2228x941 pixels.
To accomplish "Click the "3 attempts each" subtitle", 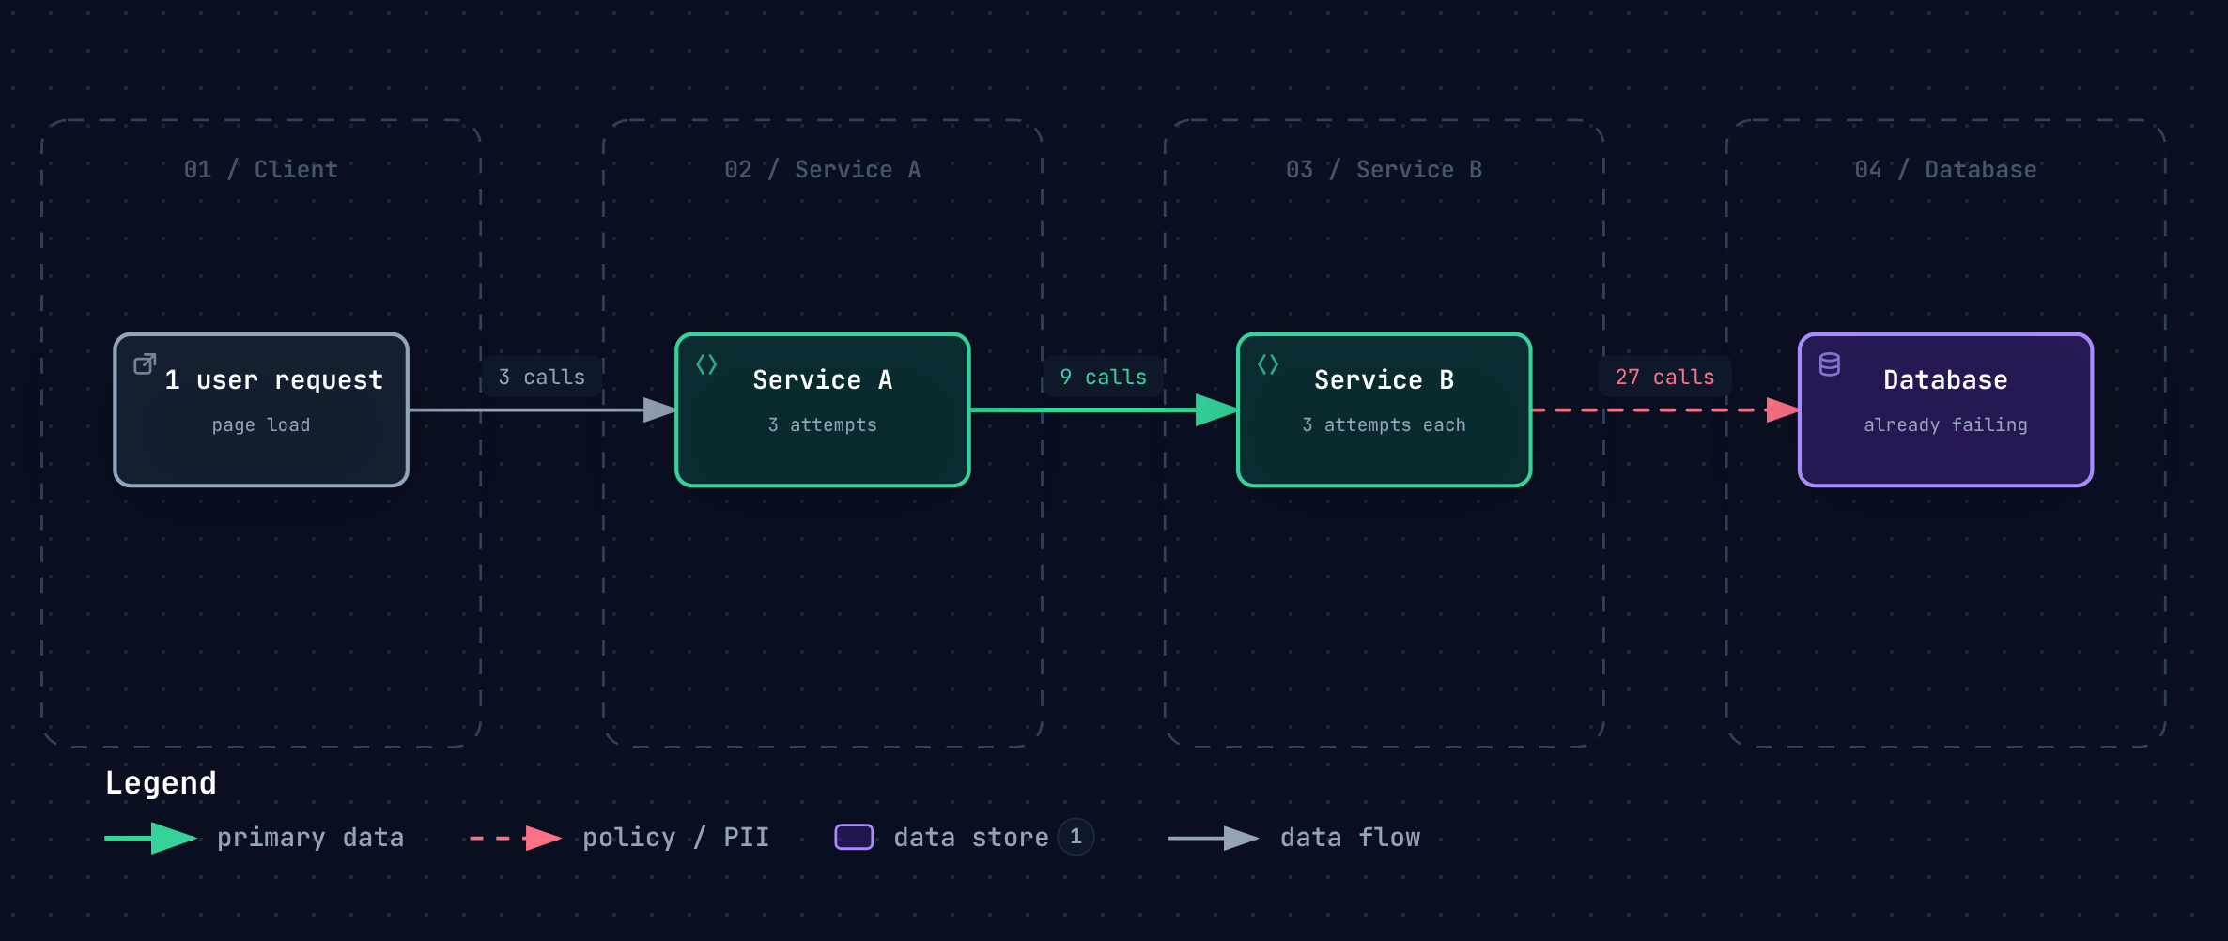I will (x=1385, y=425).
